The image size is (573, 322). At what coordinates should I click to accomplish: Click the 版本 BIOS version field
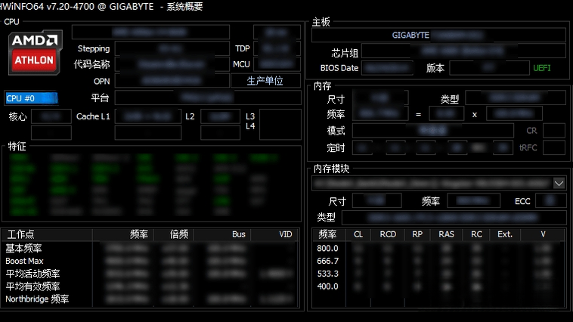(x=489, y=68)
